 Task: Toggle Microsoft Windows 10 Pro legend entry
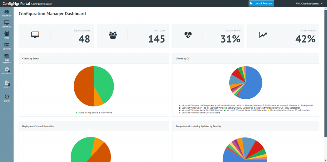[228, 106]
